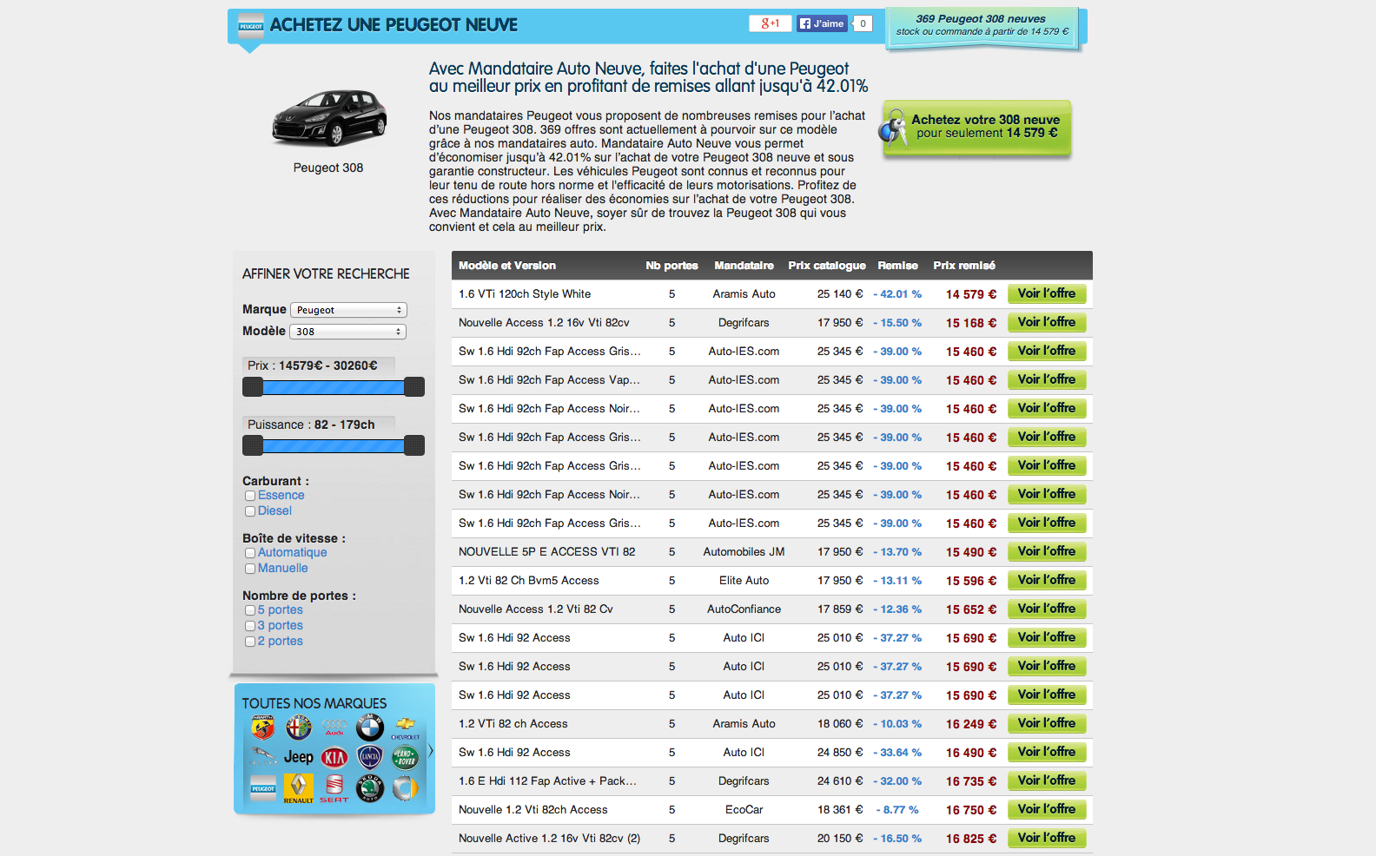Click the Puissance slider right handle
The image size is (1376, 856).
414,446
